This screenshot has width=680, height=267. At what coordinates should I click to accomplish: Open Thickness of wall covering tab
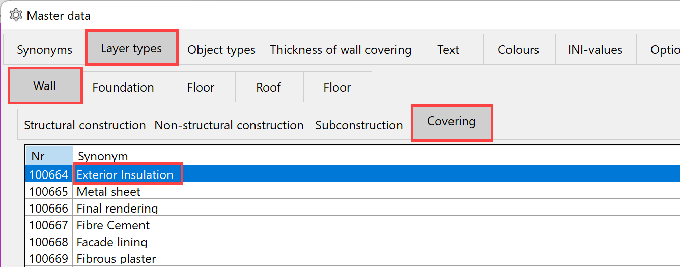[341, 50]
